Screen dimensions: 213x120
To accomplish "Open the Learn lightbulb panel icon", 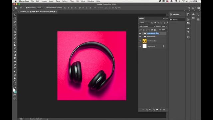I will tap(198, 14).
